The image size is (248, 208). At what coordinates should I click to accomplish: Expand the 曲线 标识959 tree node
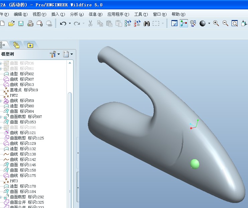(x=1, y=101)
